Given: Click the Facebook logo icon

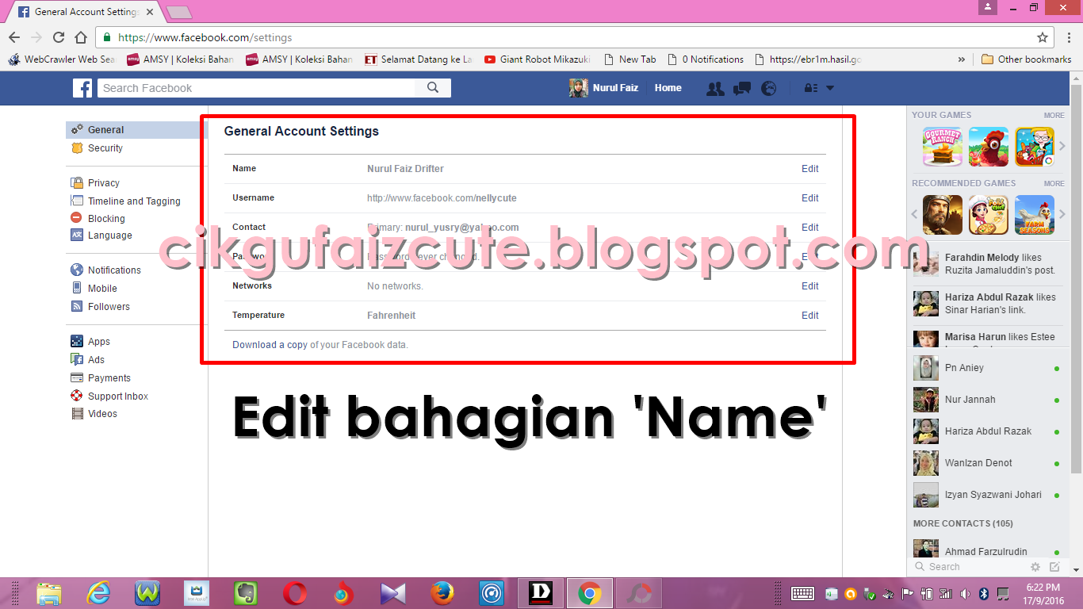Looking at the screenshot, I should (x=82, y=88).
